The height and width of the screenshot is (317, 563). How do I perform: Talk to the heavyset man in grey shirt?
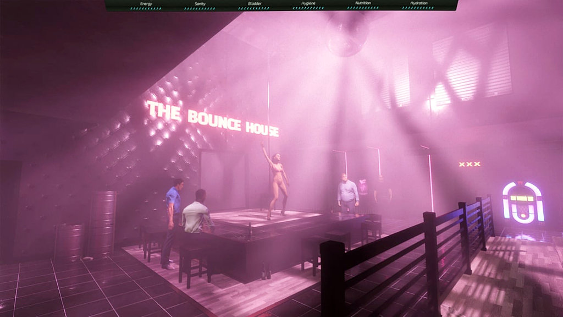click(347, 193)
